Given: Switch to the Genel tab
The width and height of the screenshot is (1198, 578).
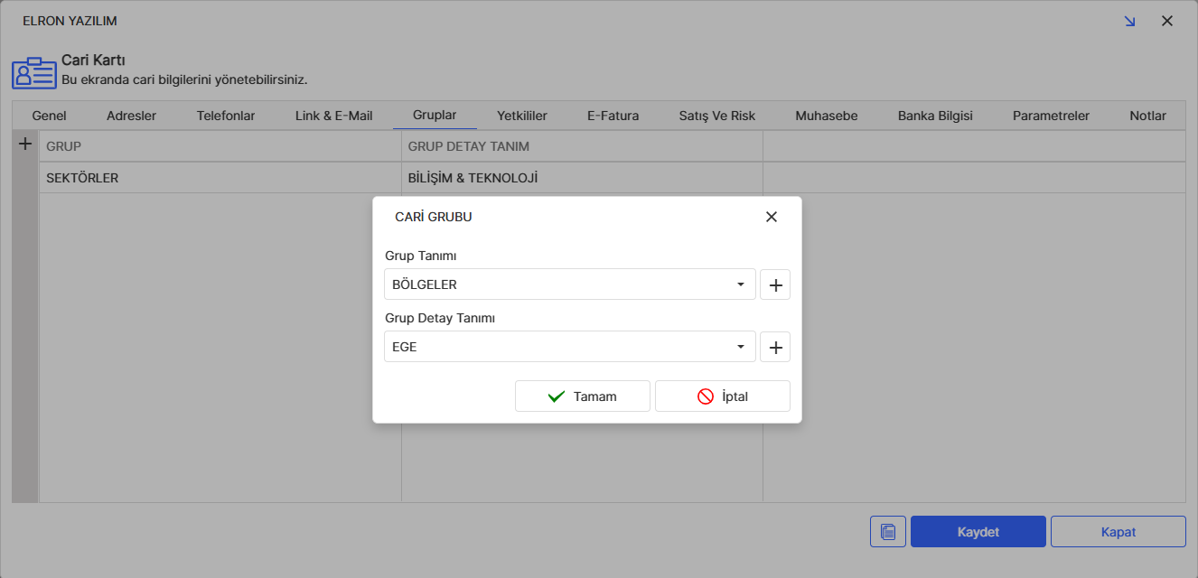Looking at the screenshot, I should pos(49,116).
